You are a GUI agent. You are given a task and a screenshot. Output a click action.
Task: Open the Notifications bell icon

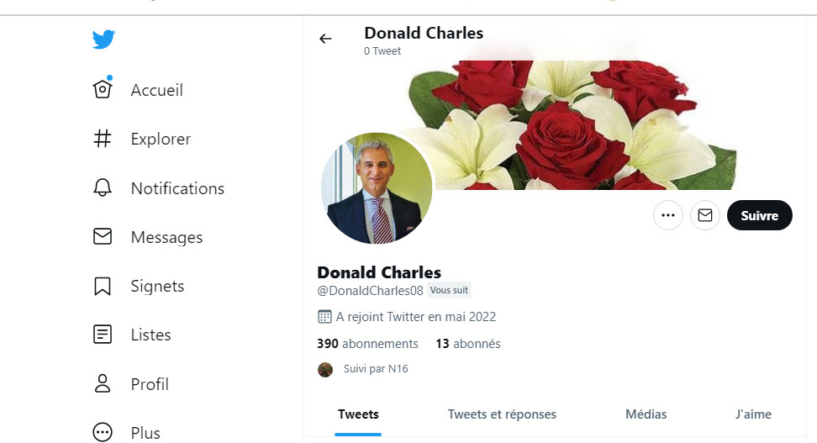point(103,188)
